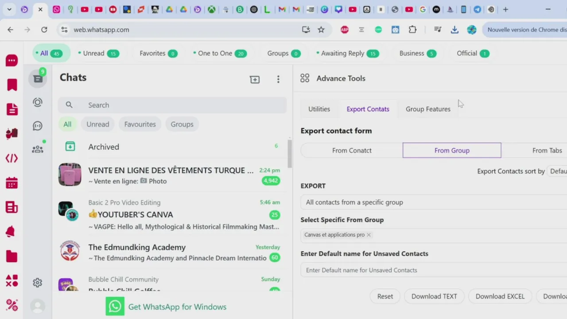Click the red newspaper sidebar icon
567x319 pixels.
(12, 207)
